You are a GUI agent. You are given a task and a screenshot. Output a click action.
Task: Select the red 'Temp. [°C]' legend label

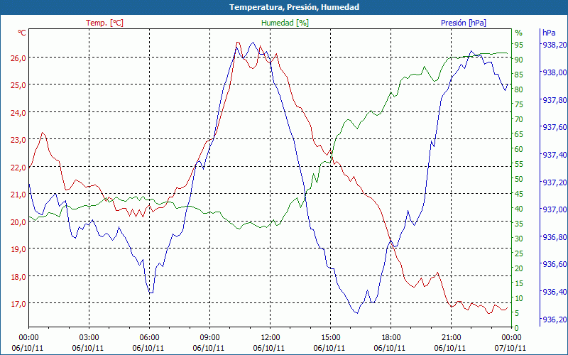(x=104, y=23)
